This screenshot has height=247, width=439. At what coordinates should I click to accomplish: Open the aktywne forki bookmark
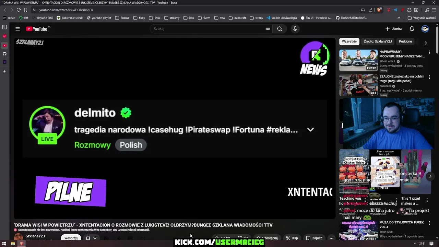click(x=42, y=18)
